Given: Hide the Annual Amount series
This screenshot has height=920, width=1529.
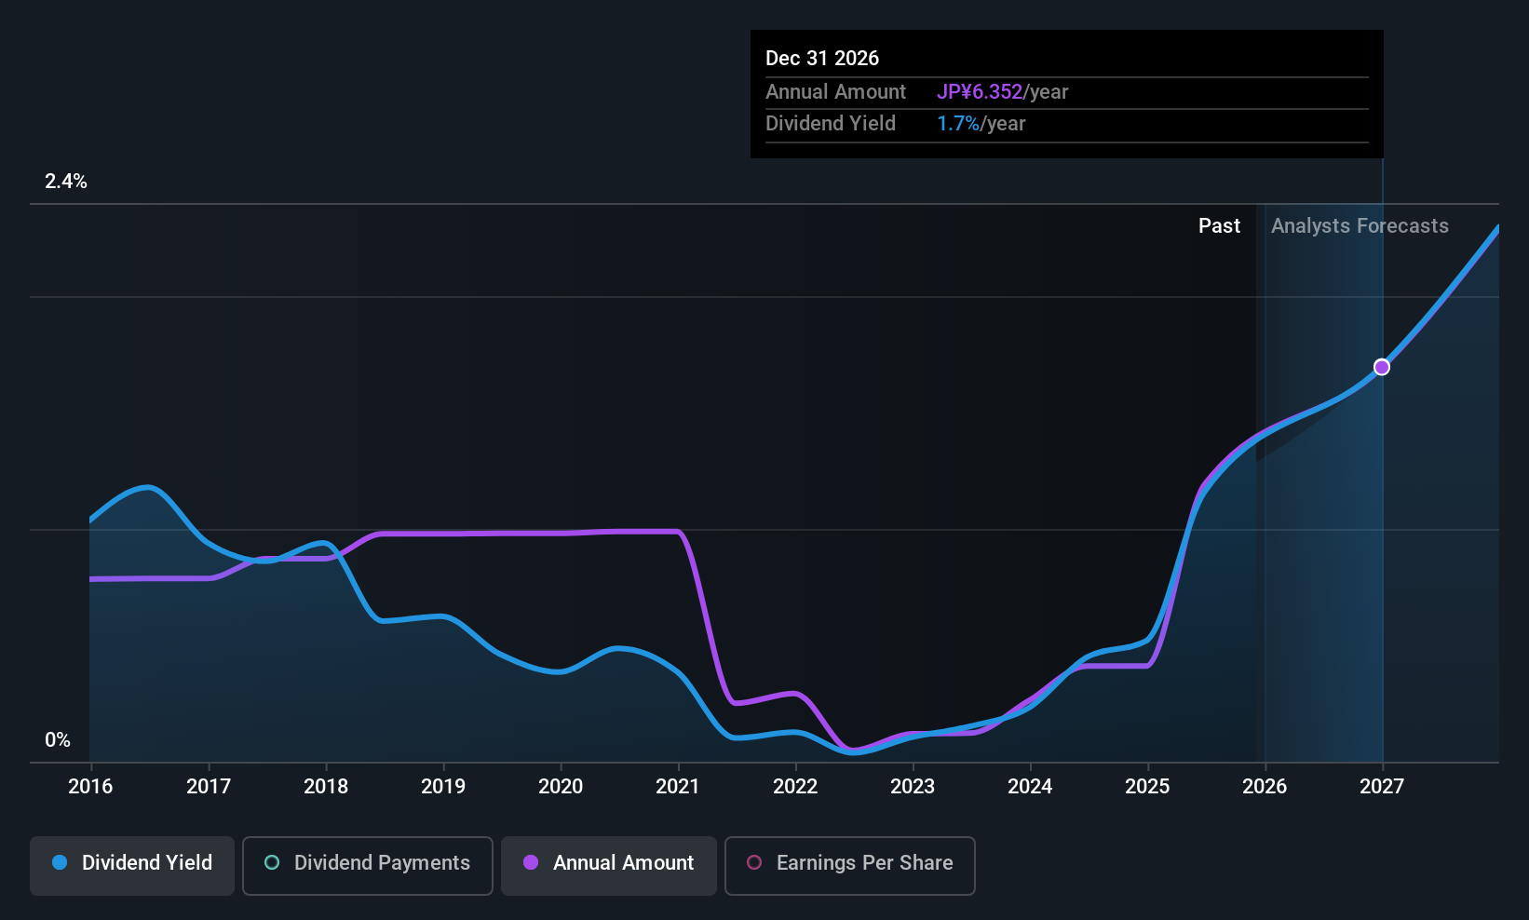Looking at the screenshot, I should [x=609, y=863].
